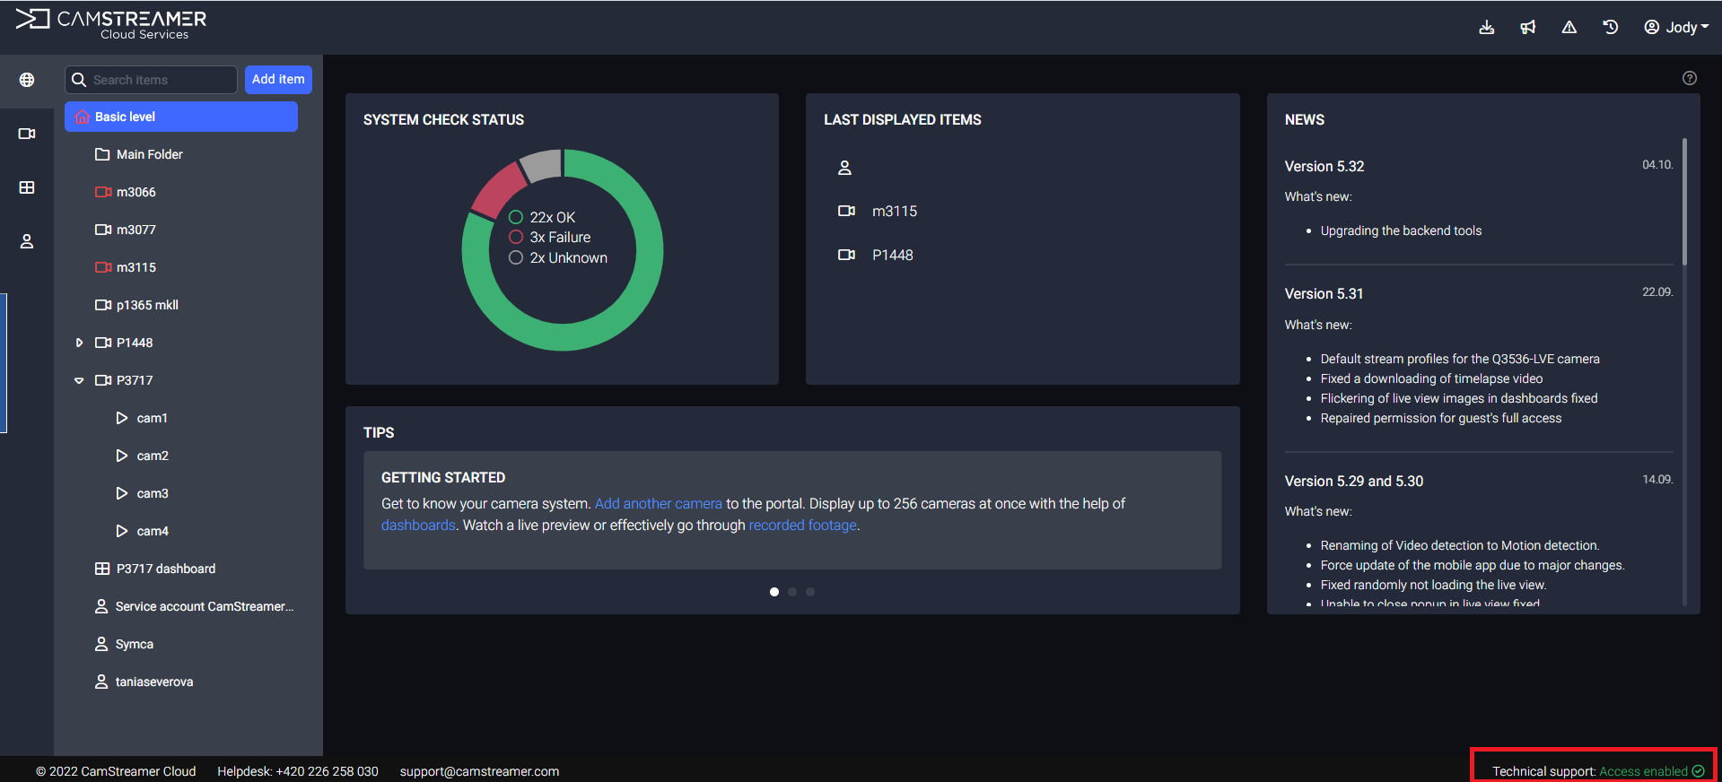Click the 22x OK legend entry
This screenshot has height=782, width=1722.
click(542, 217)
